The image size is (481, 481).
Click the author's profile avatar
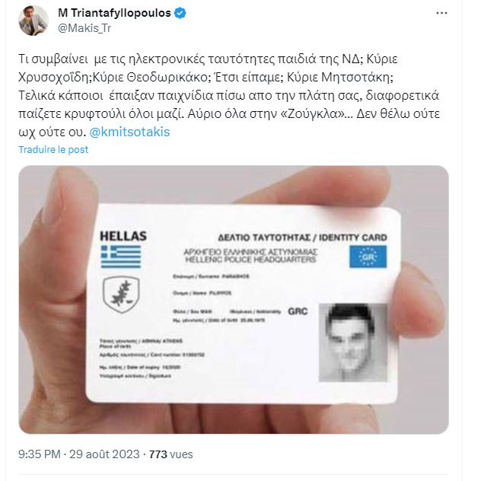pyautogui.click(x=32, y=20)
